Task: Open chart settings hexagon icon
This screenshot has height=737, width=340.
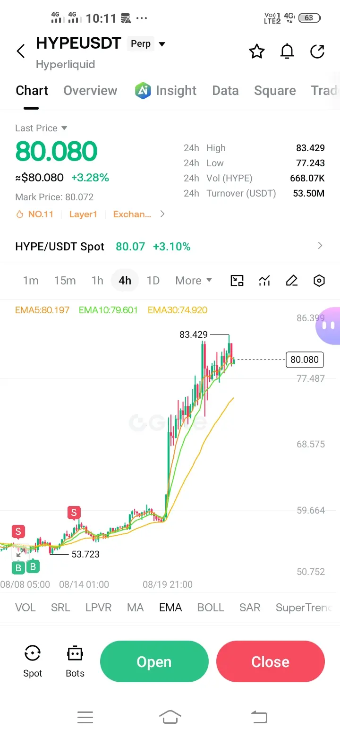Action: [319, 281]
